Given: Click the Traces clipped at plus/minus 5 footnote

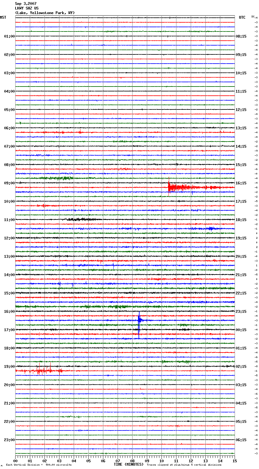Looking at the screenshot, I should [184, 465].
